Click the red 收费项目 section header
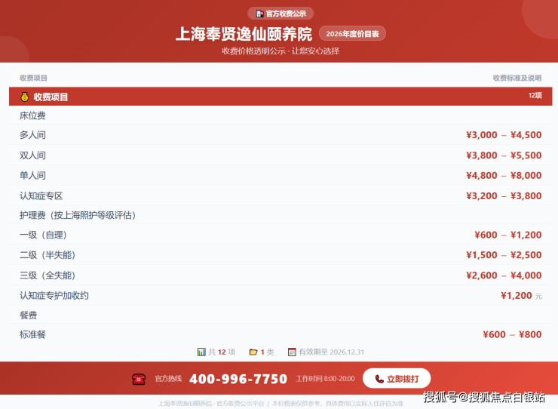 tap(281, 96)
